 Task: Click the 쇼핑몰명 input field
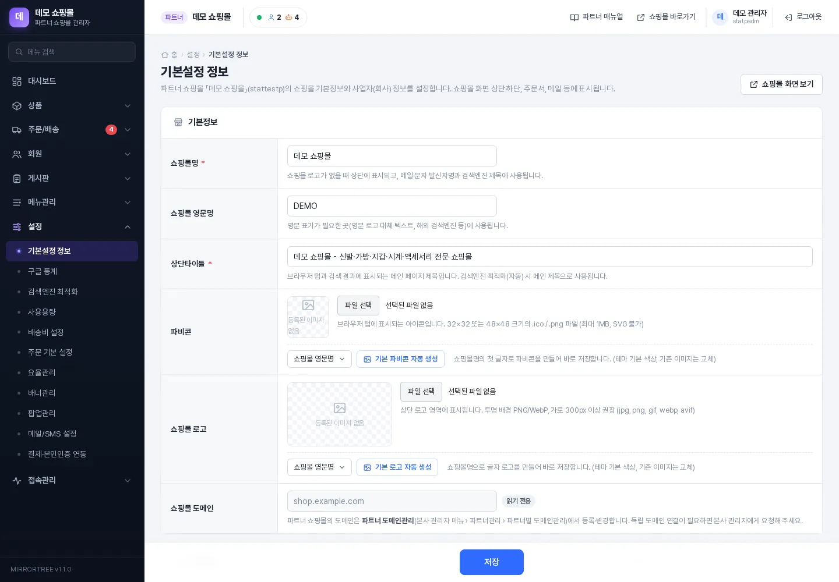(392, 156)
